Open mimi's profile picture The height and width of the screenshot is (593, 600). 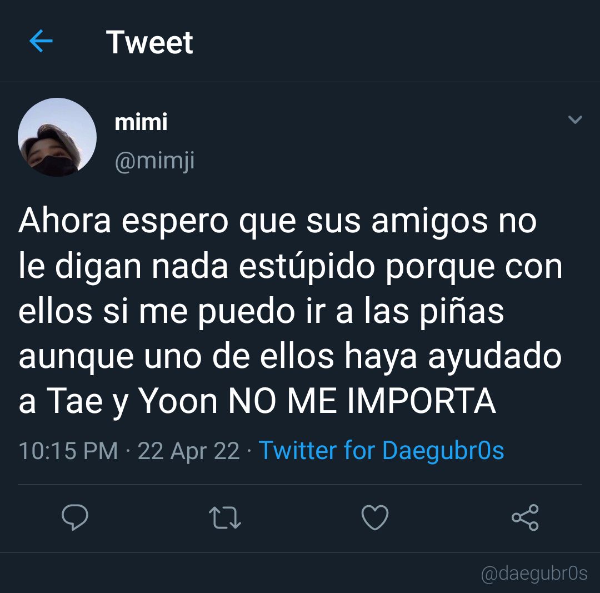coord(57,137)
